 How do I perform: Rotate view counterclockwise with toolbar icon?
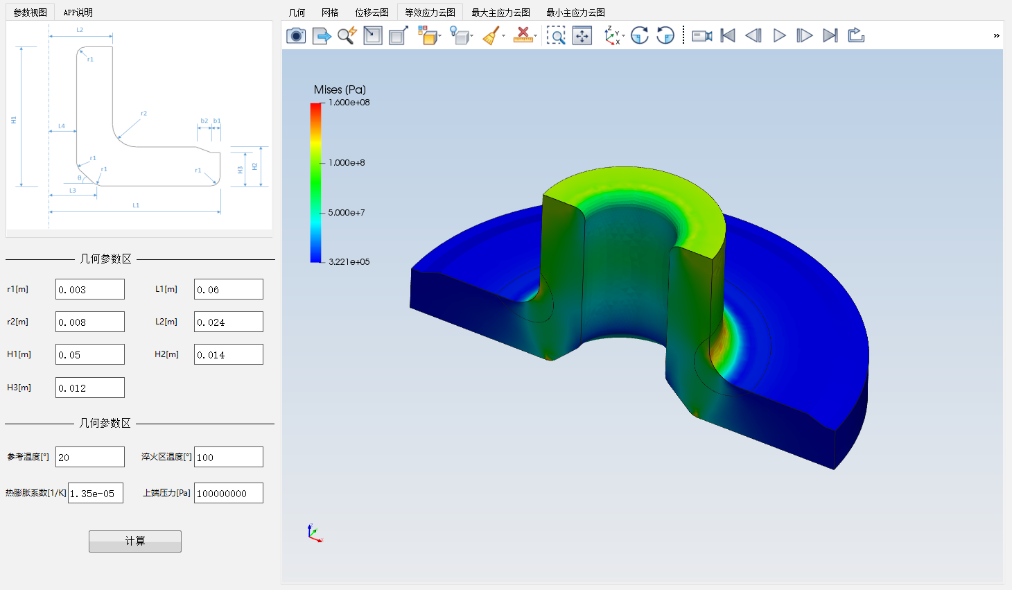pos(665,35)
